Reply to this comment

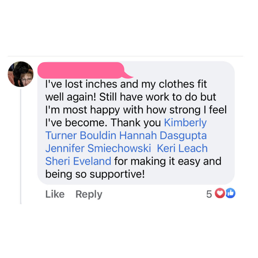click(89, 194)
